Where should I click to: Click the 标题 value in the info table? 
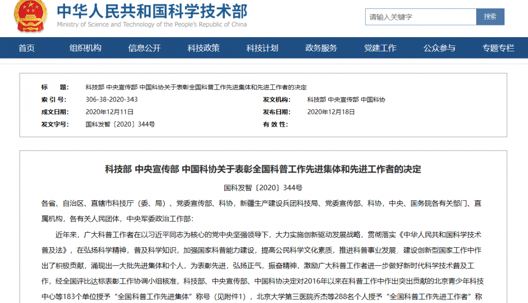(196, 87)
